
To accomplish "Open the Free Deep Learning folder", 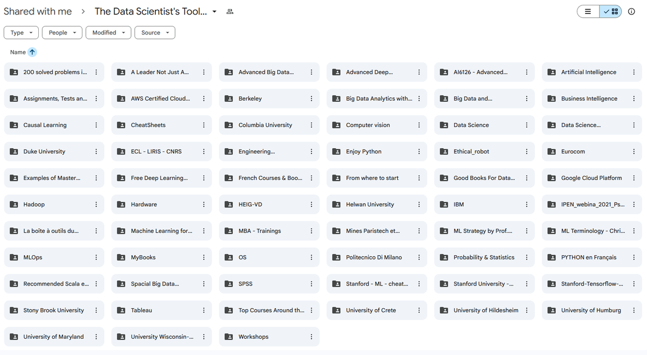I will tap(162, 178).
